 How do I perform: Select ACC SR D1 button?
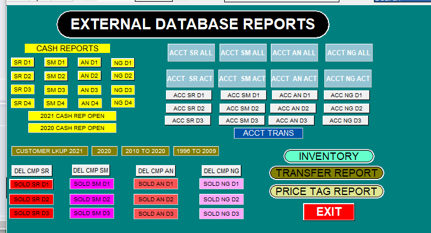[189, 96]
